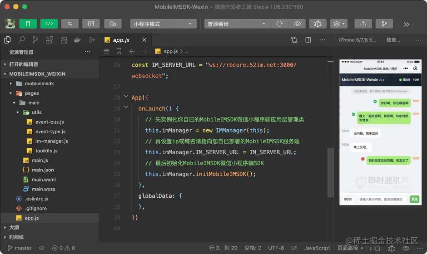Click the user avatar in toolbar
The height and width of the screenshot is (254, 427).
10,24
